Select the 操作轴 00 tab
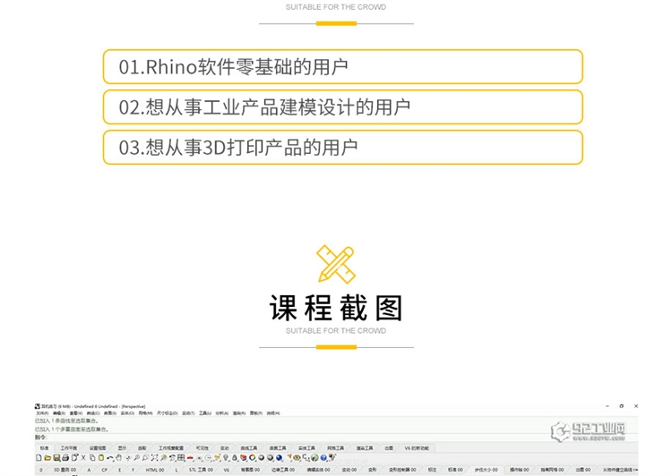This screenshot has height=476, width=672. coord(519,470)
